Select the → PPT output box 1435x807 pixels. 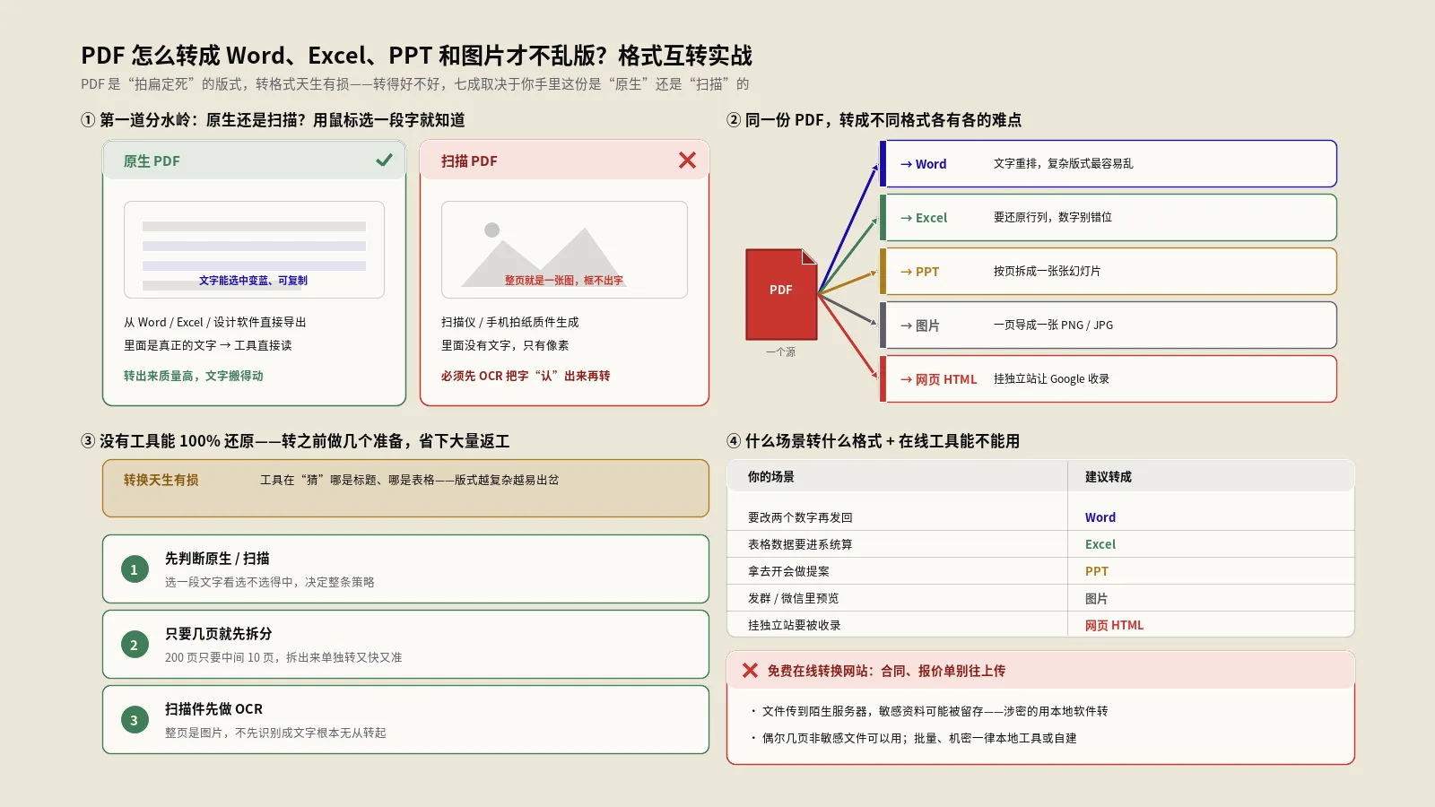1109,271
